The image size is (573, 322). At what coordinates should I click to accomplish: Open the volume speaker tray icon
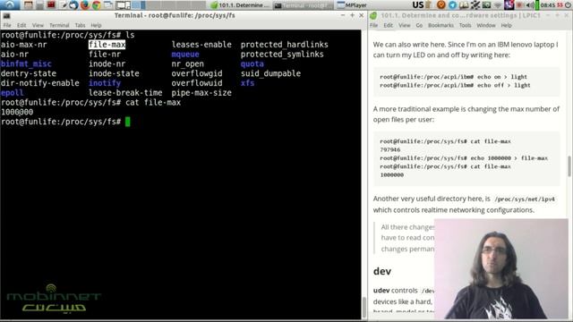pos(530,5)
